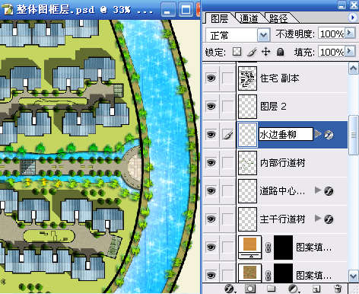Screen dimensions: 359x294
Task: Switch to the 路径 tab
Action: point(278,18)
